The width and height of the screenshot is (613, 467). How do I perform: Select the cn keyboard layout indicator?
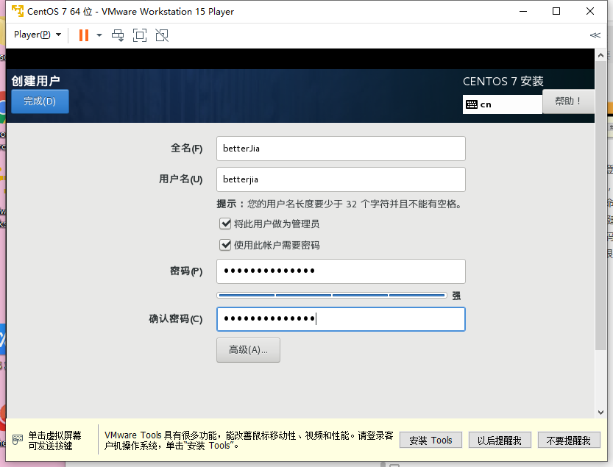[503, 104]
